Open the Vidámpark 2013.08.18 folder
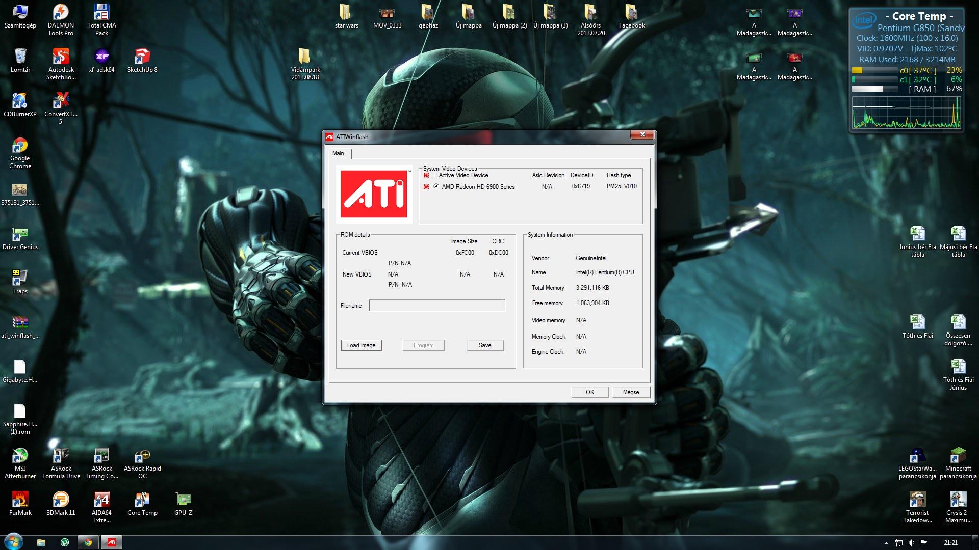The height and width of the screenshot is (550, 979). pos(305,64)
